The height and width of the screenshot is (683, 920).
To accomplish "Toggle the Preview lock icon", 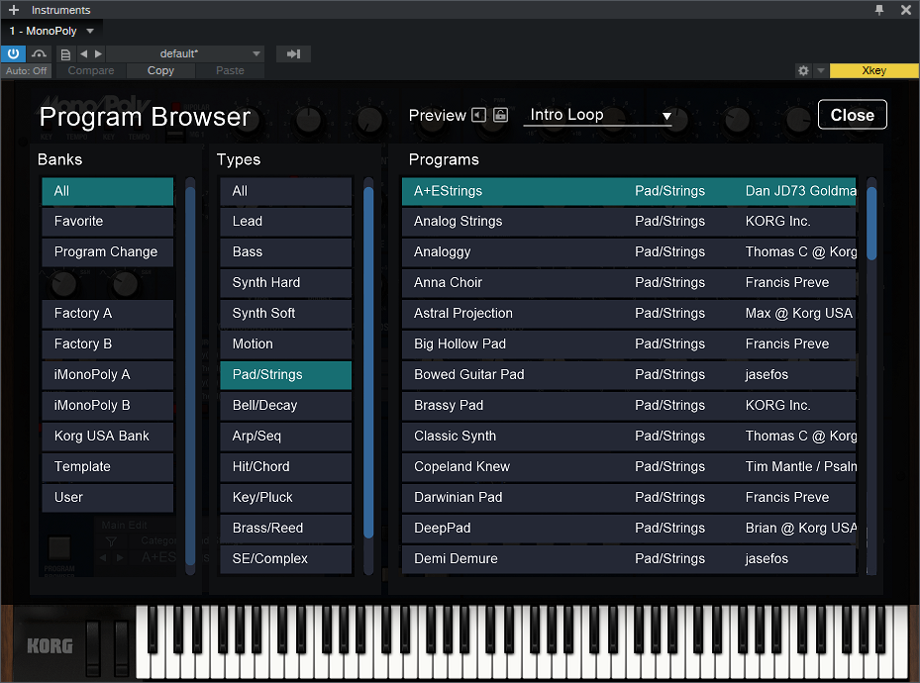I will tap(500, 115).
